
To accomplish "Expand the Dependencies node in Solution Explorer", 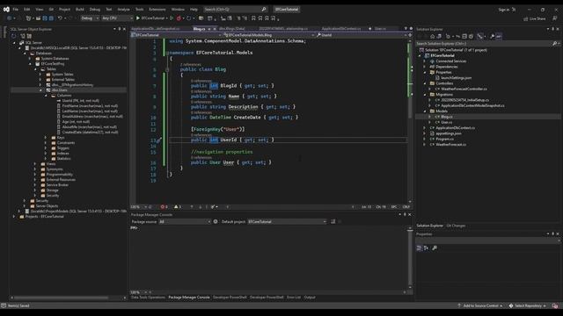I will [x=425, y=67].
